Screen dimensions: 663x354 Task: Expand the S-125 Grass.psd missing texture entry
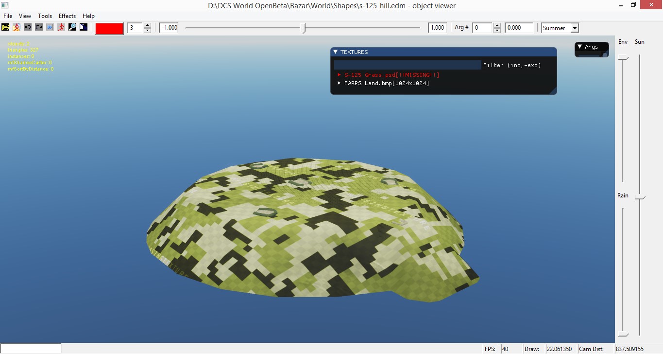tap(340, 75)
